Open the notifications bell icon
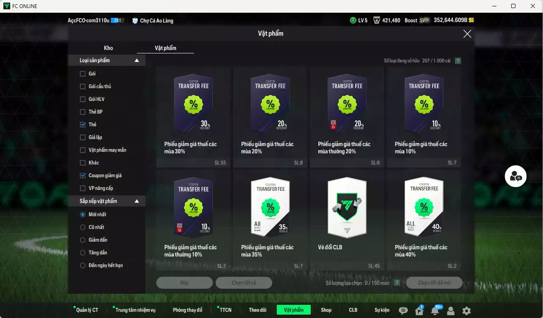The height and width of the screenshot is (318, 543). click(435, 311)
